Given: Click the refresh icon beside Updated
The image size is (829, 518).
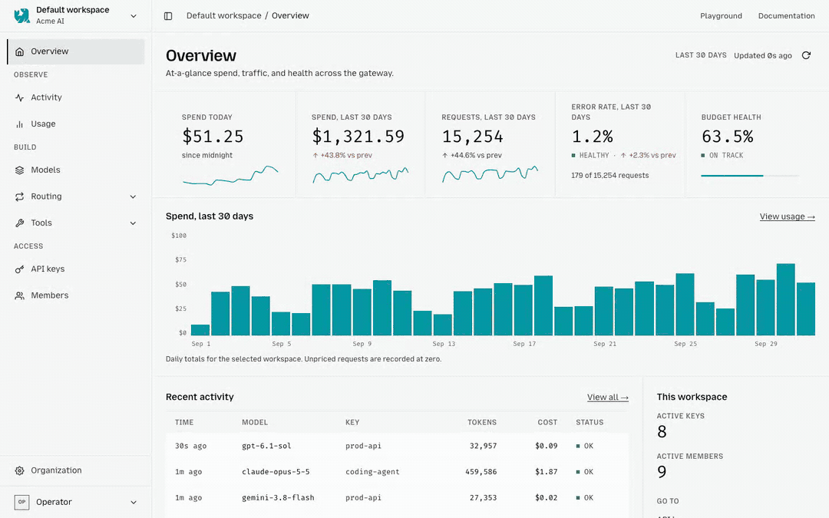Looking at the screenshot, I should (806, 55).
